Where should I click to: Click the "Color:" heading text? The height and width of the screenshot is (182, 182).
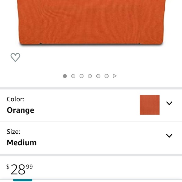[x=15, y=99]
